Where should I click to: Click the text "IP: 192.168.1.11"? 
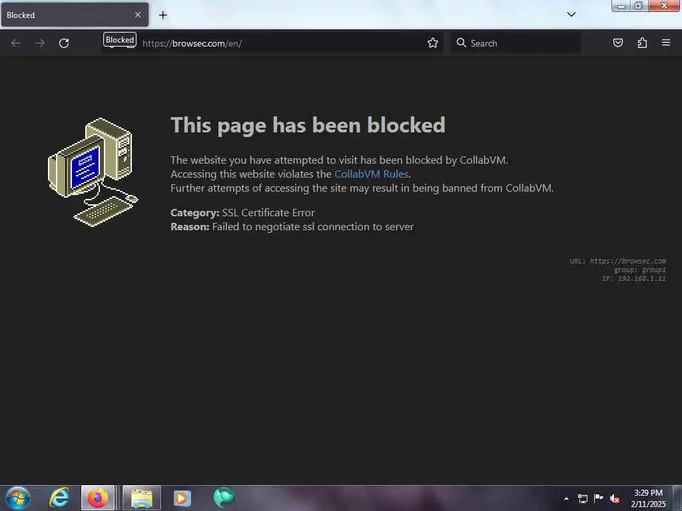pos(634,279)
